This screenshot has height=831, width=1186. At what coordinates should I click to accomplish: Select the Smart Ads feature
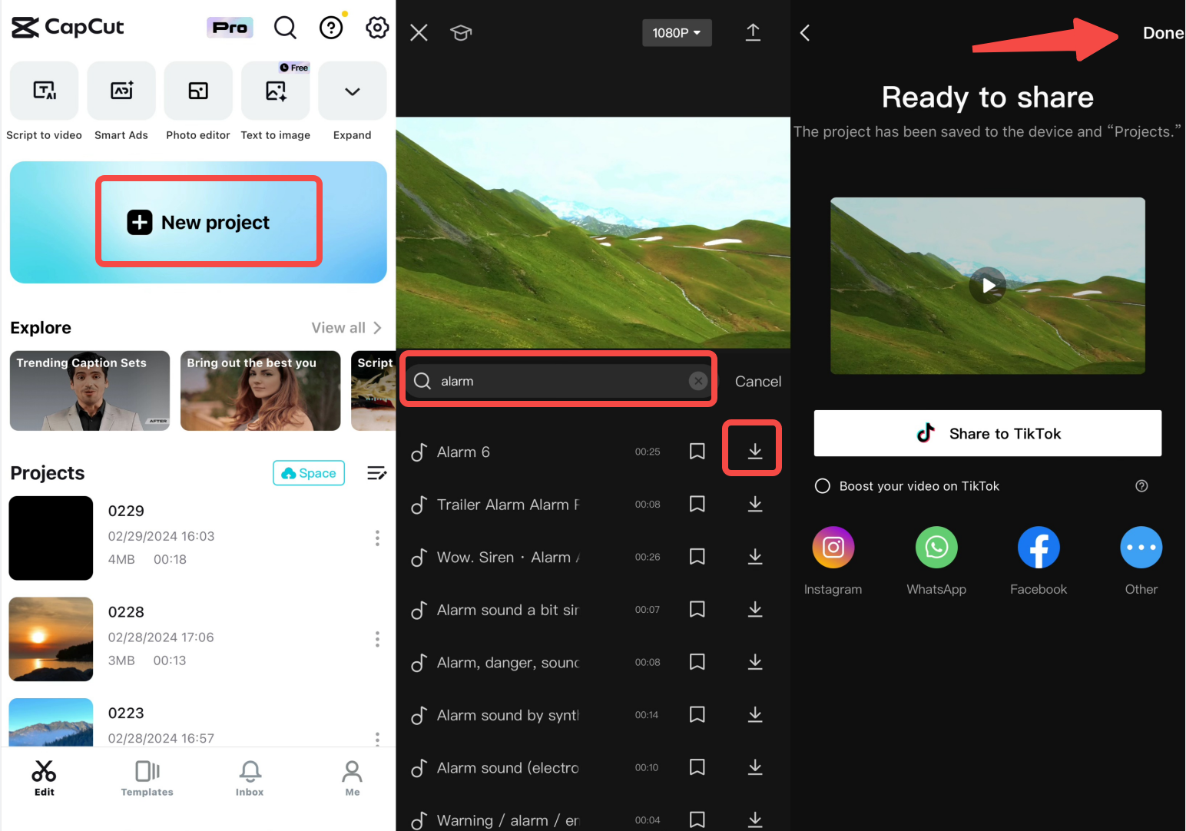(x=121, y=100)
